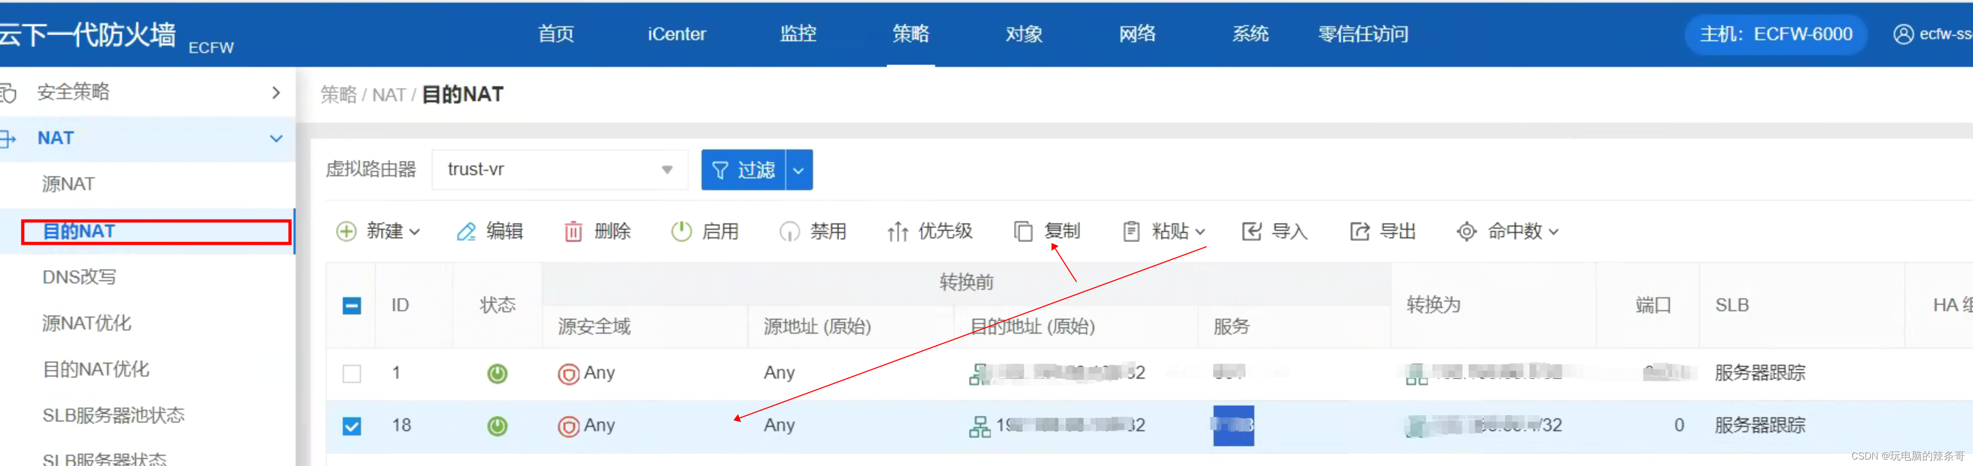This screenshot has height=466, width=1973.
Task: Open 目的NAT优化 sidebar item
Action: (96, 370)
